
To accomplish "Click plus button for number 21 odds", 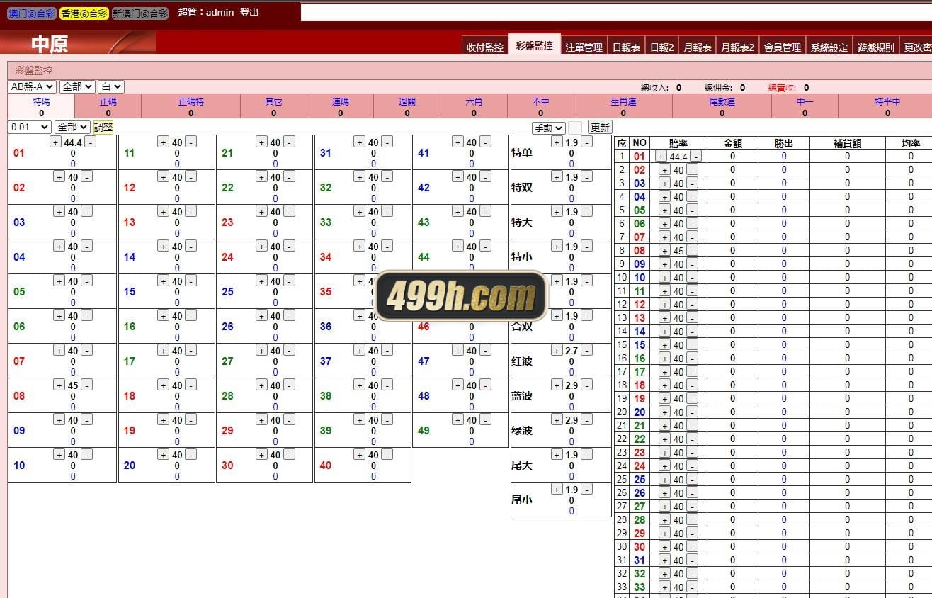I will point(262,142).
